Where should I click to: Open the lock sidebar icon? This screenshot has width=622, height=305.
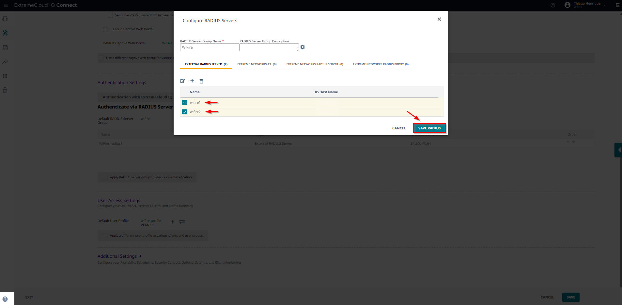click(5, 90)
